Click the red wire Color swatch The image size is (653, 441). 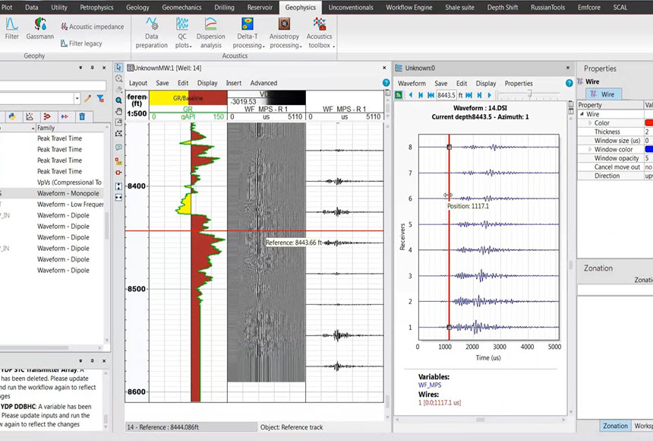point(649,123)
